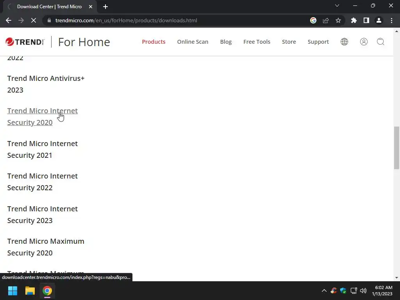Open the Windows Security tray icon

tap(343, 291)
